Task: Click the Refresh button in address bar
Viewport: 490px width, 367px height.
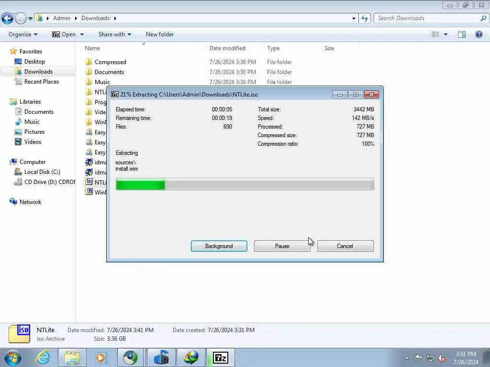Action: (365, 19)
